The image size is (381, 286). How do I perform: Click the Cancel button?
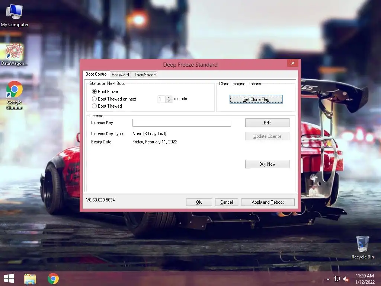227,202
